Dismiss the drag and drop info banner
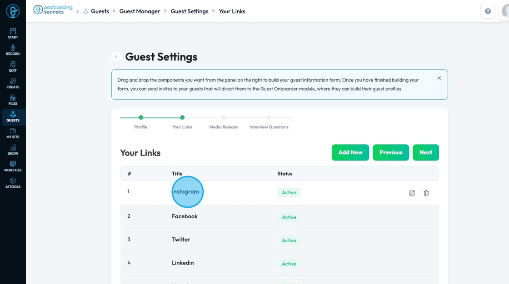This screenshot has height=284, width=509. (x=439, y=78)
